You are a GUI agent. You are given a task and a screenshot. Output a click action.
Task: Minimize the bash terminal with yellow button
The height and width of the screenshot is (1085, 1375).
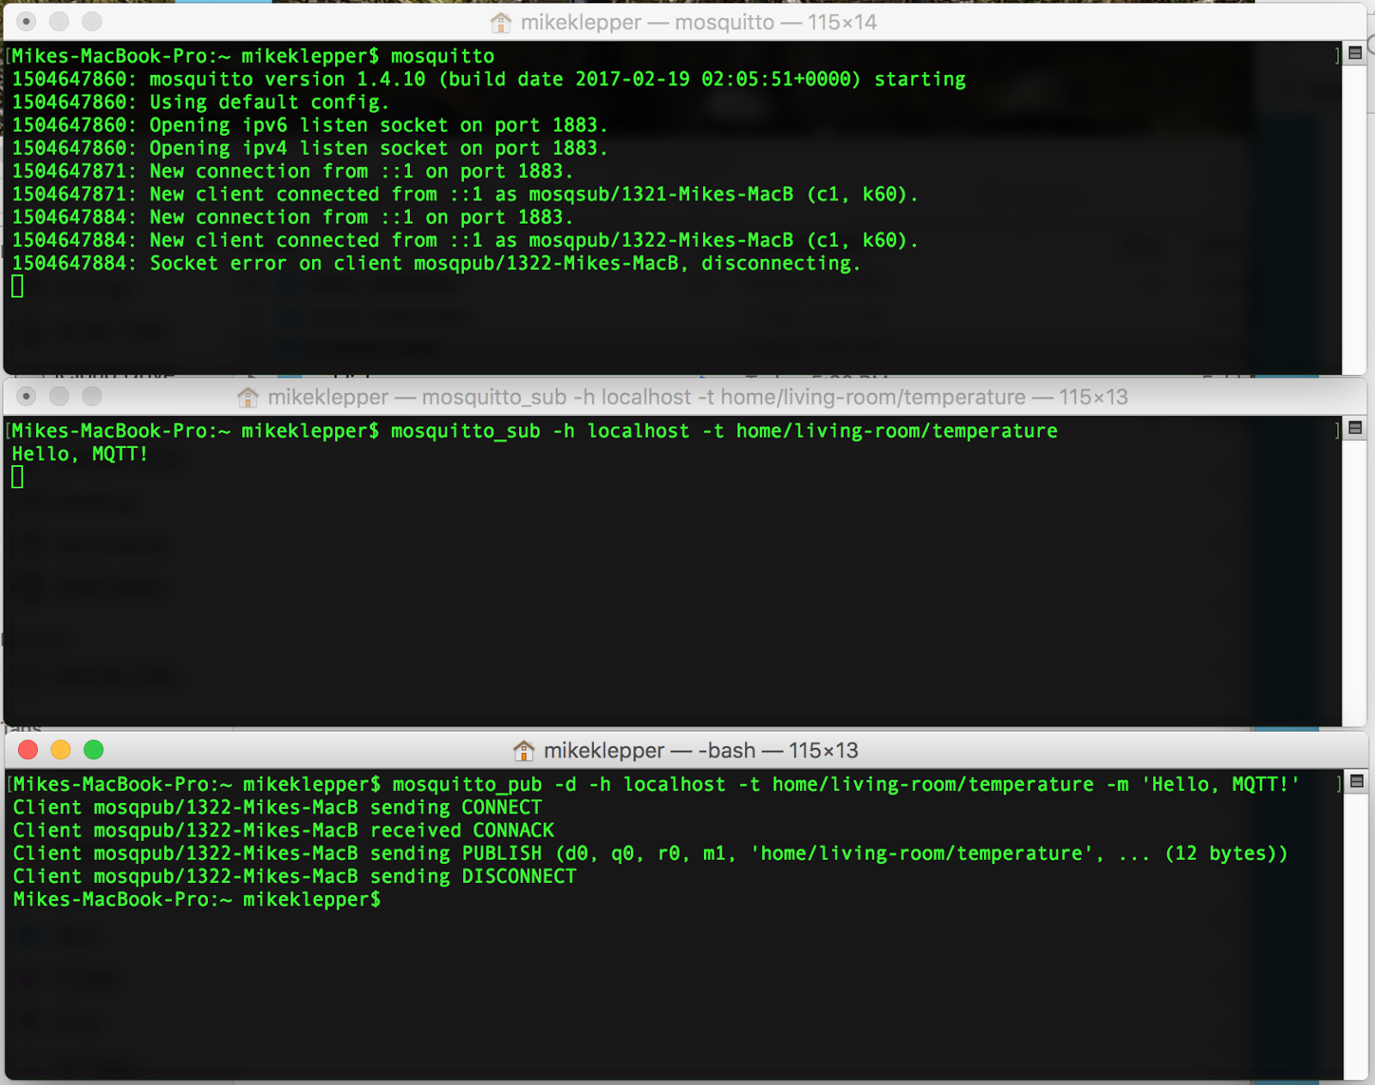(61, 750)
